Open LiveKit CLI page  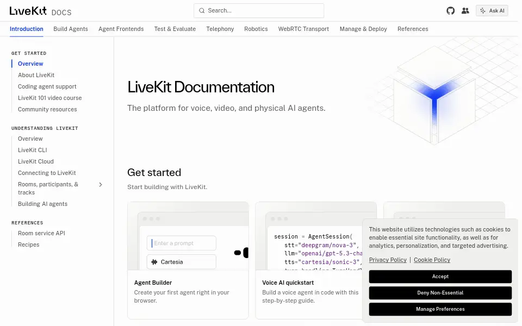coord(32,150)
